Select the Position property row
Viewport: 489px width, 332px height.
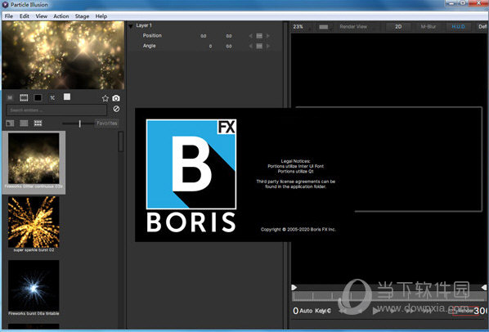coord(204,36)
